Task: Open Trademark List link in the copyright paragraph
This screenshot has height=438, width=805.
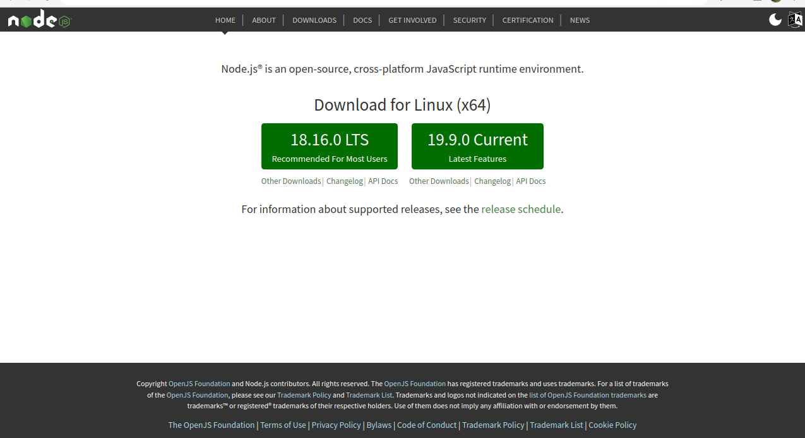Action: 370,395
